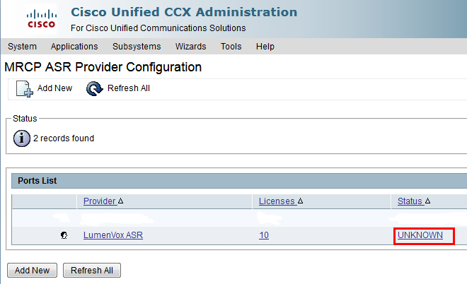Open the Wizards menu
467x284 pixels.
click(x=190, y=47)
